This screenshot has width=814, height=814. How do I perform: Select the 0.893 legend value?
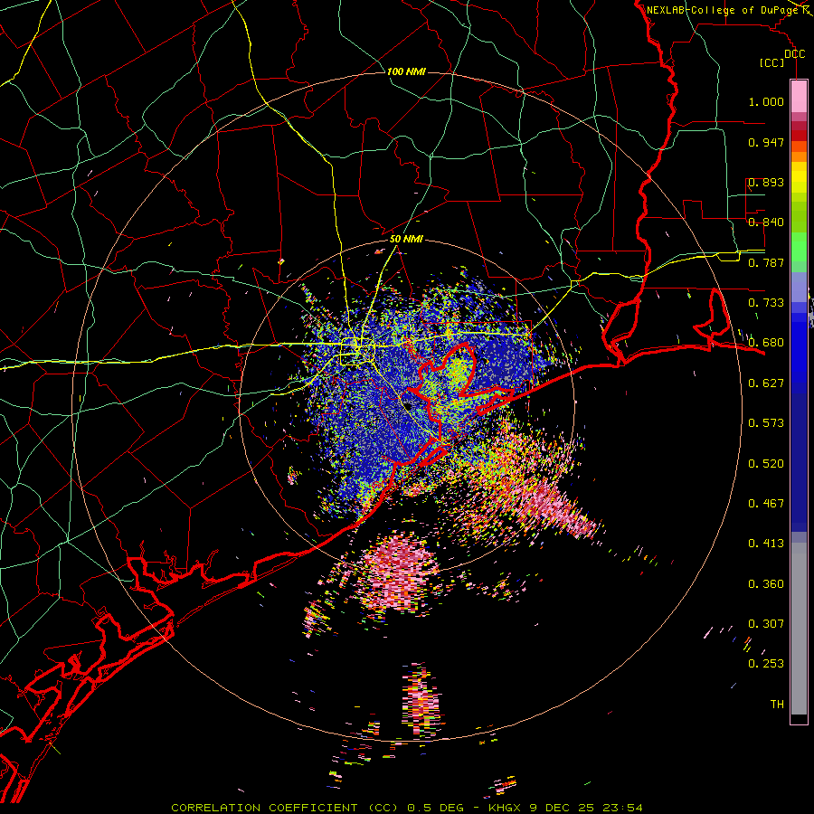point(766,182)
